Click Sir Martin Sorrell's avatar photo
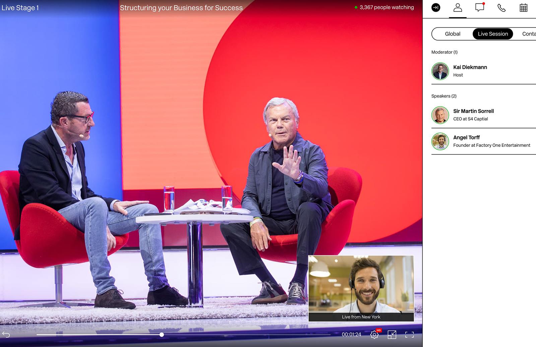536x347 pixels. click(440, 115)
